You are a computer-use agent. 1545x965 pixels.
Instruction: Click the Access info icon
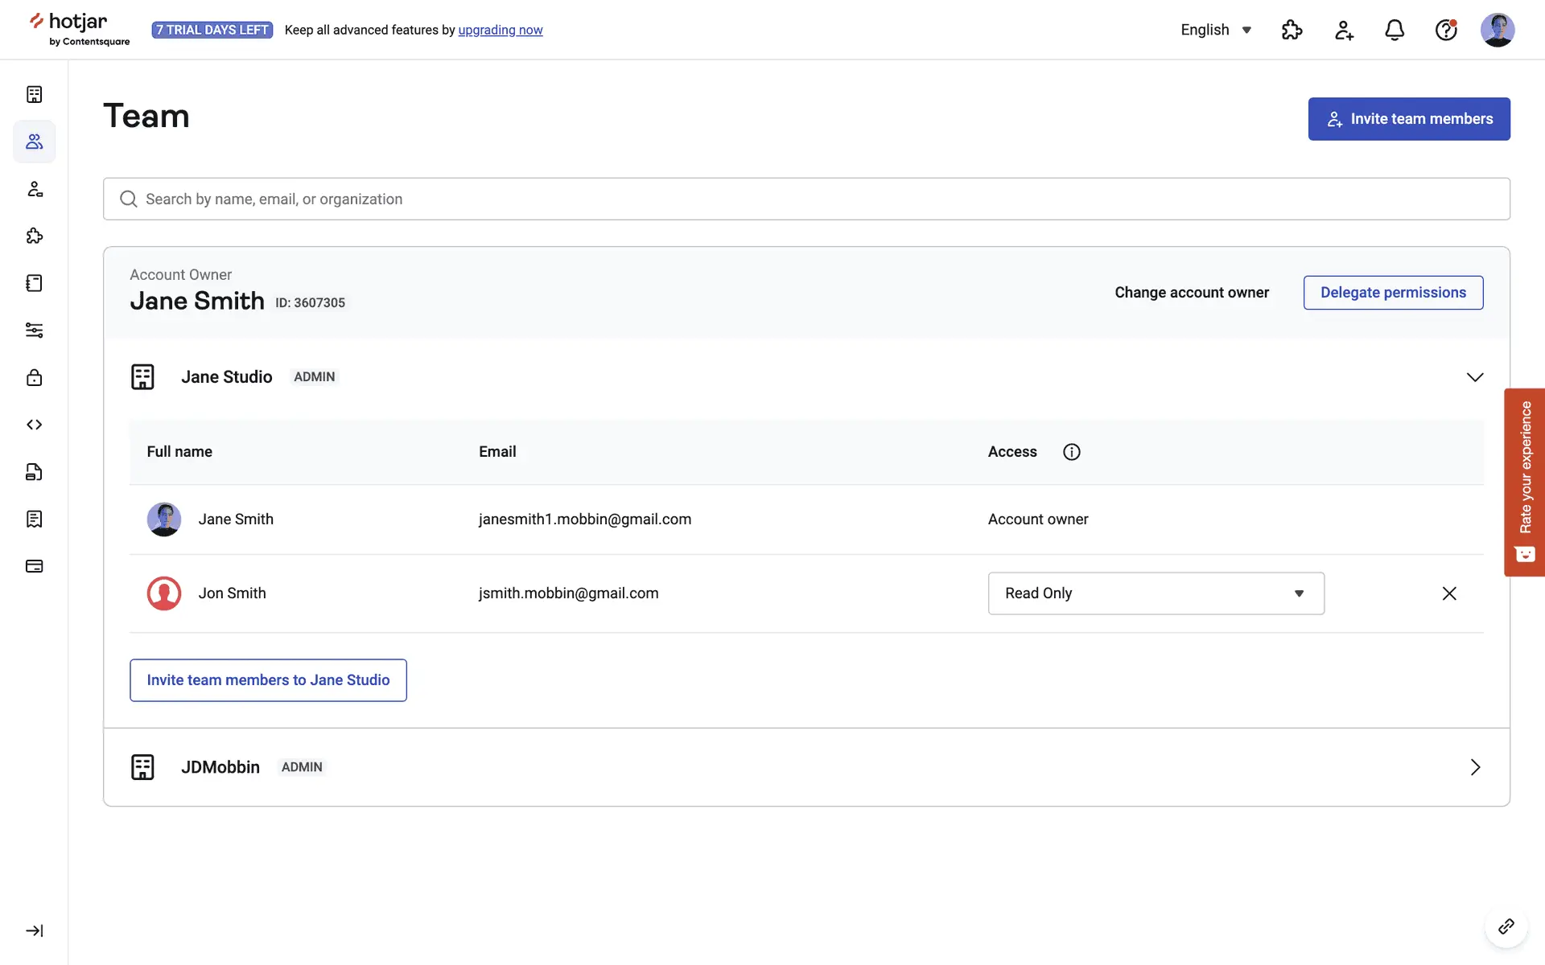(1071, 452)
